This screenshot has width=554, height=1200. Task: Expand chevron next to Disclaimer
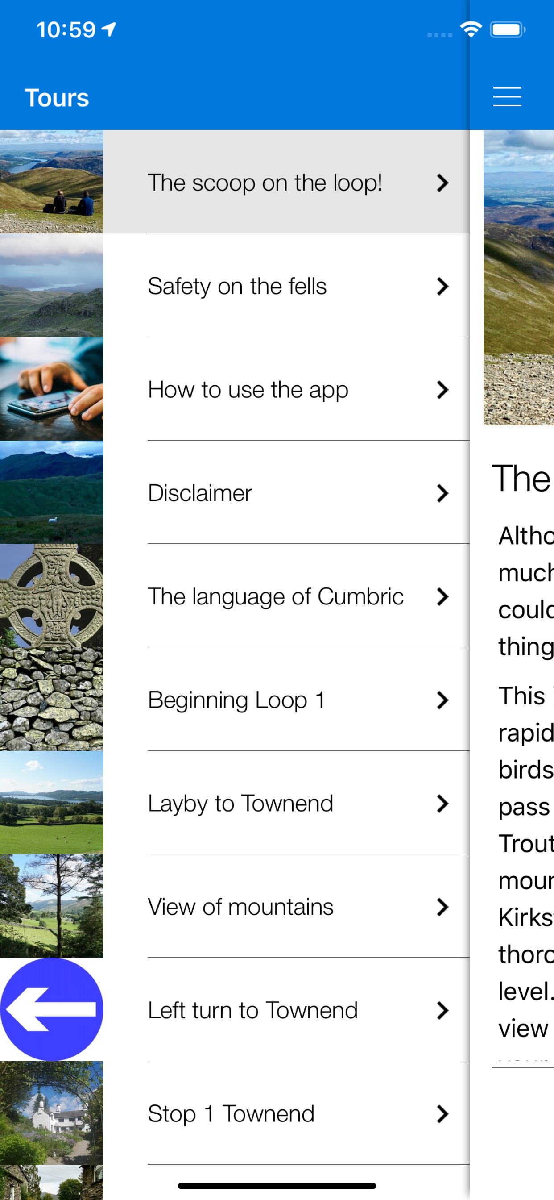pyautogui.click(x=442, y=493)
